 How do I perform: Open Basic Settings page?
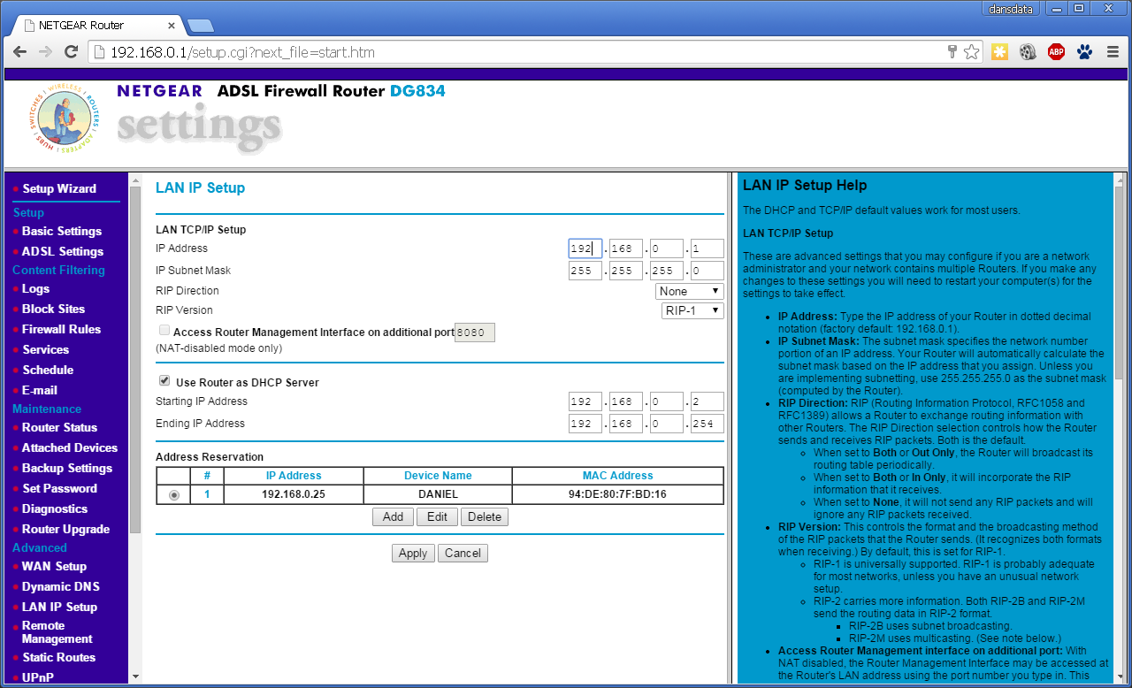point(62,231)
